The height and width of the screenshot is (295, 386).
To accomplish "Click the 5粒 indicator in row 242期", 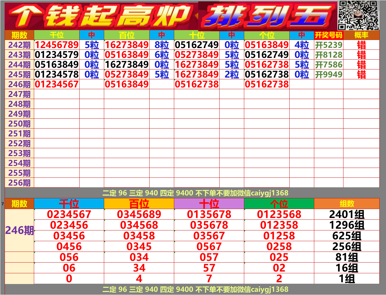I will coord(91,45).
